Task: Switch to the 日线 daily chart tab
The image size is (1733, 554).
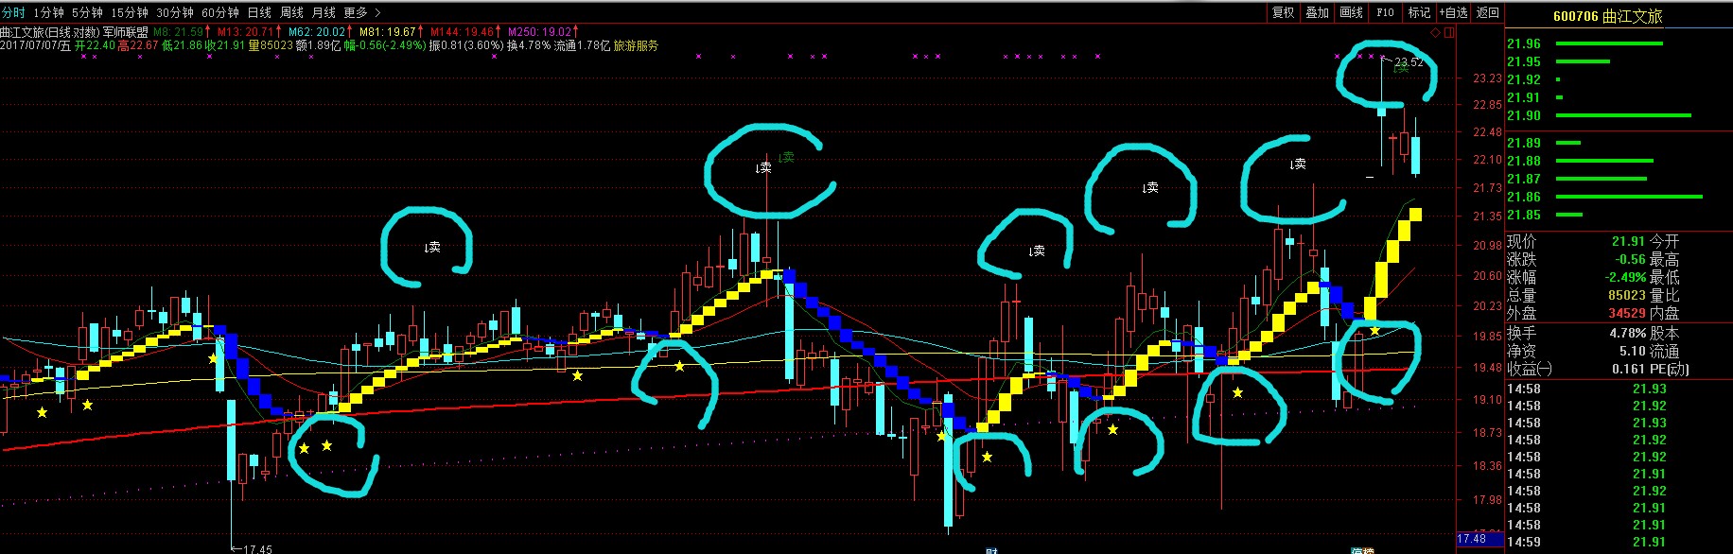Action: pyautogui.click(x=259, y=12)
